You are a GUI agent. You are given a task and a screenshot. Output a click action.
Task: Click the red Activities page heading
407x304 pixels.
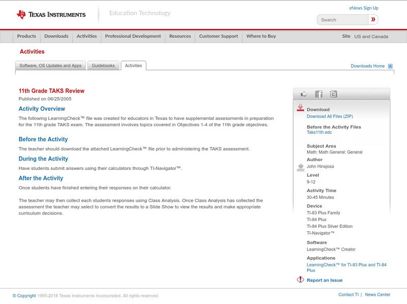[x=32, y=52]
